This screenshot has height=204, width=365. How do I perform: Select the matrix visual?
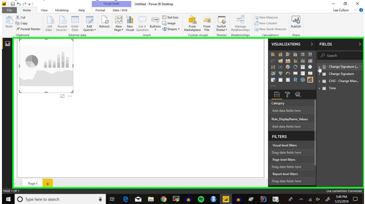[x=288, y=80]
